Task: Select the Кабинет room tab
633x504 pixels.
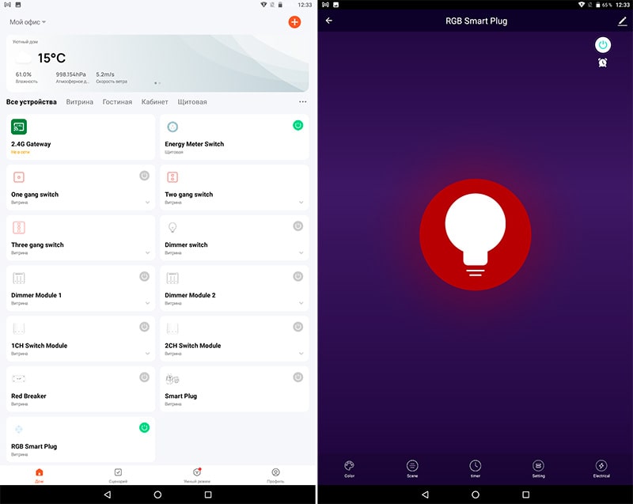Action: [x=154, y=102]
